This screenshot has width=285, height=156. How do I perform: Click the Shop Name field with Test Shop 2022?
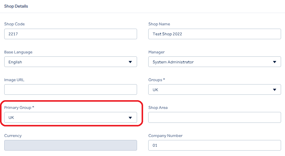click(x=215, y=34)
